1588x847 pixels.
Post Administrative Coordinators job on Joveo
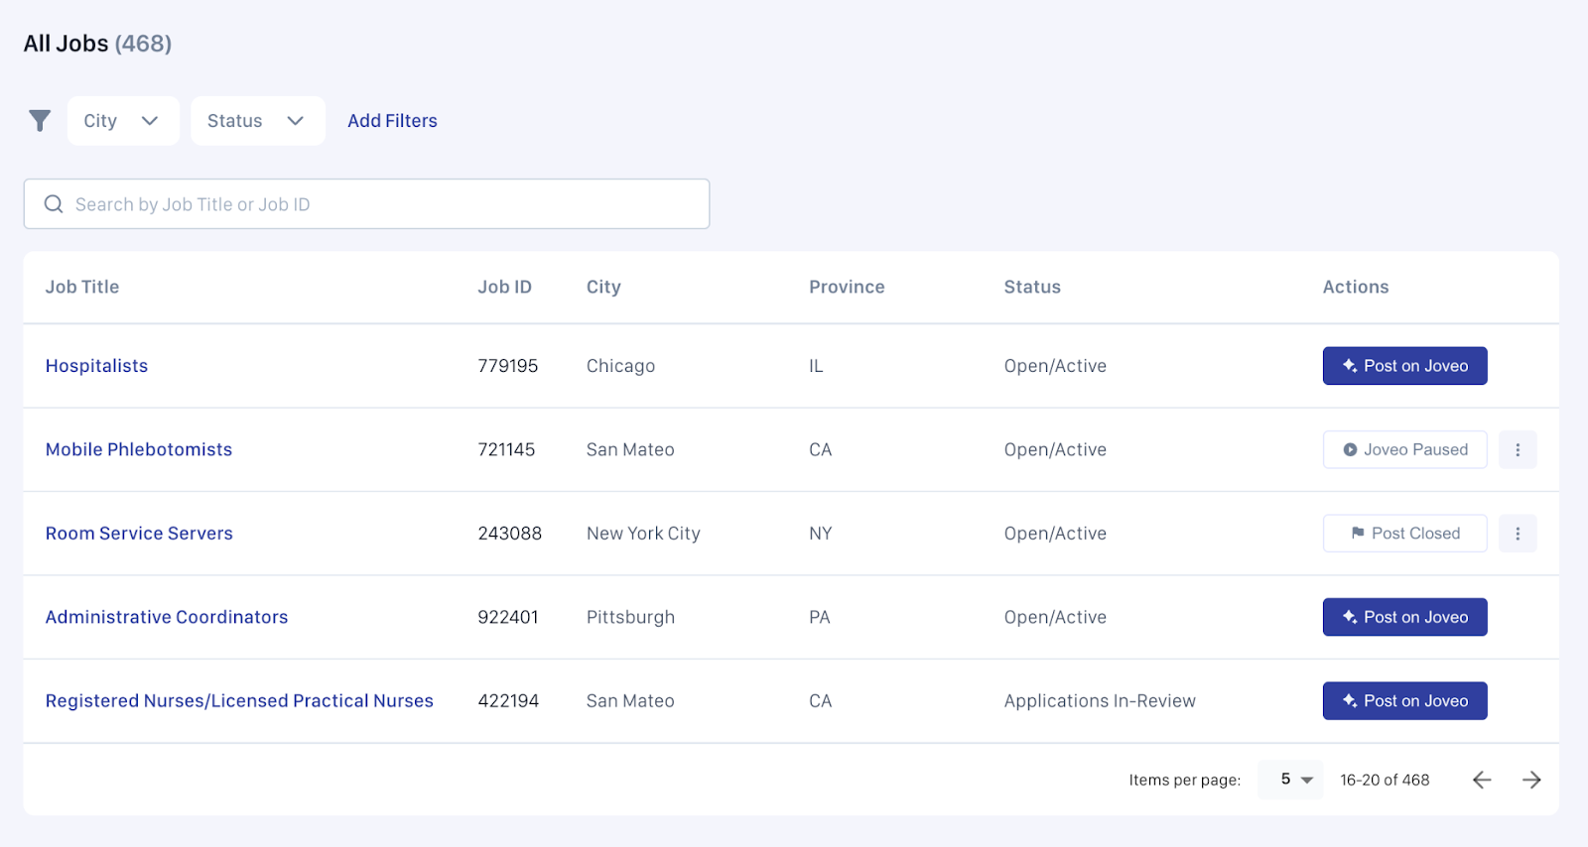pyautogui.click(x=1404, y=617)
